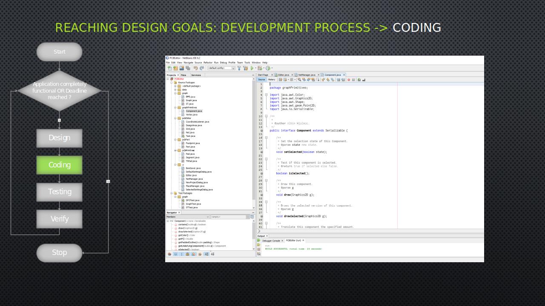The height and width of the screenshot is (306, 545).
Task: Toggle the Source view button in editor
Action: 261,79
